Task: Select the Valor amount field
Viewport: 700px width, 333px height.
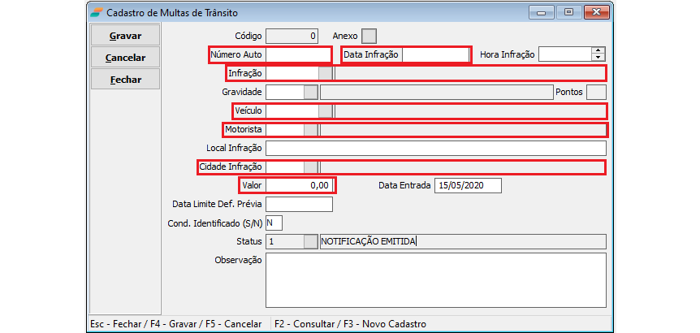Action: [299, 185]
